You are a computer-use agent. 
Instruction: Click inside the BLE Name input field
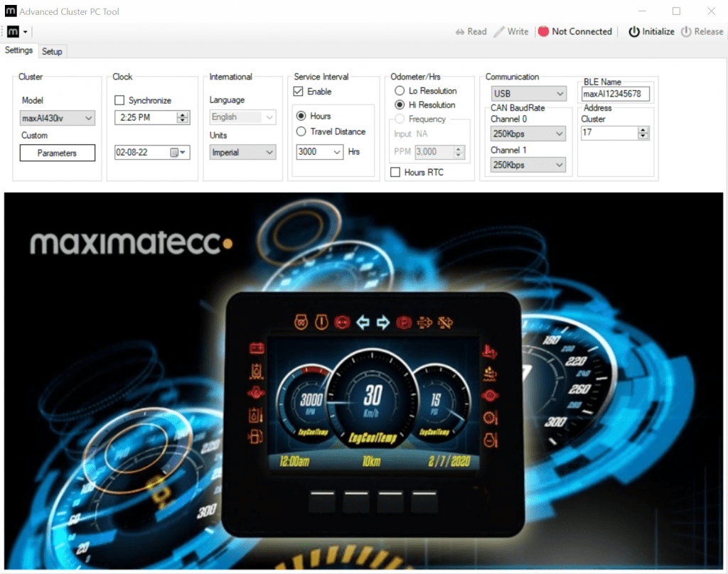[616, 94]
